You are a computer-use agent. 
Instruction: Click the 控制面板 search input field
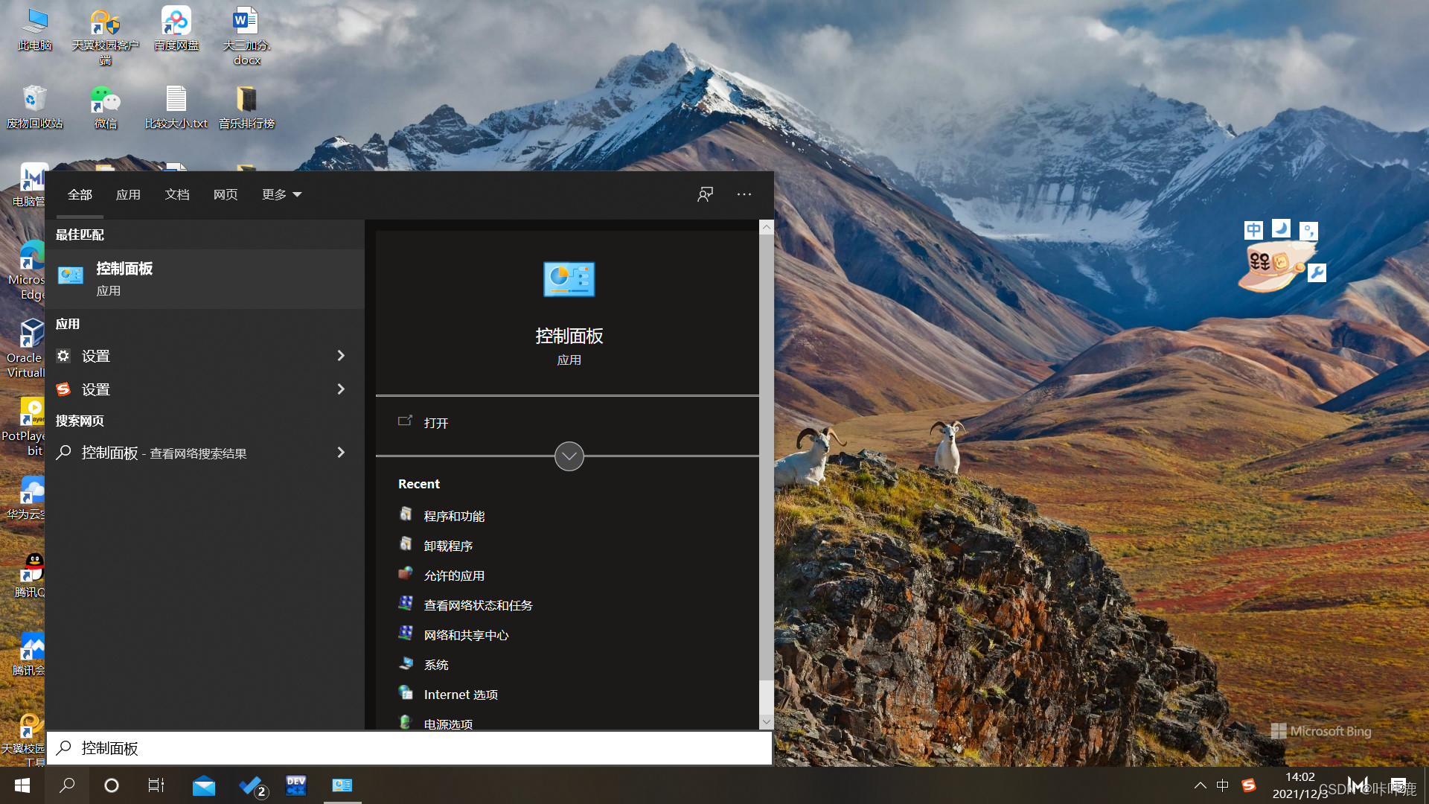click(x=409, y=748)
